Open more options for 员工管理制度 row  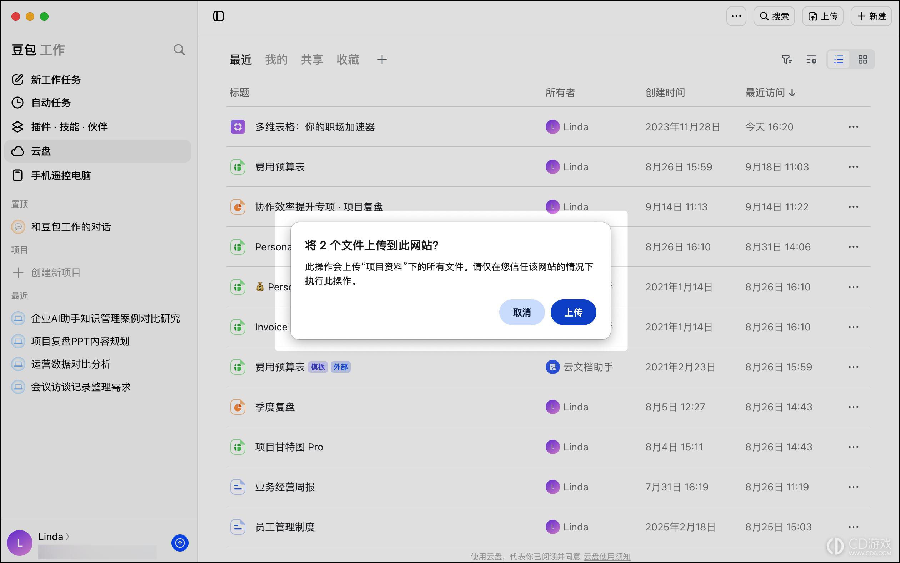pyautogui.click(x=854, y=527)
